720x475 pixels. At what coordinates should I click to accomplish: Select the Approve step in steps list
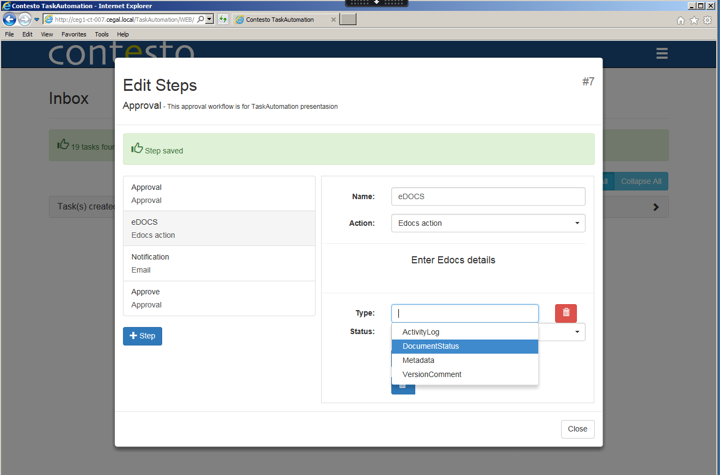pos(219,298)
